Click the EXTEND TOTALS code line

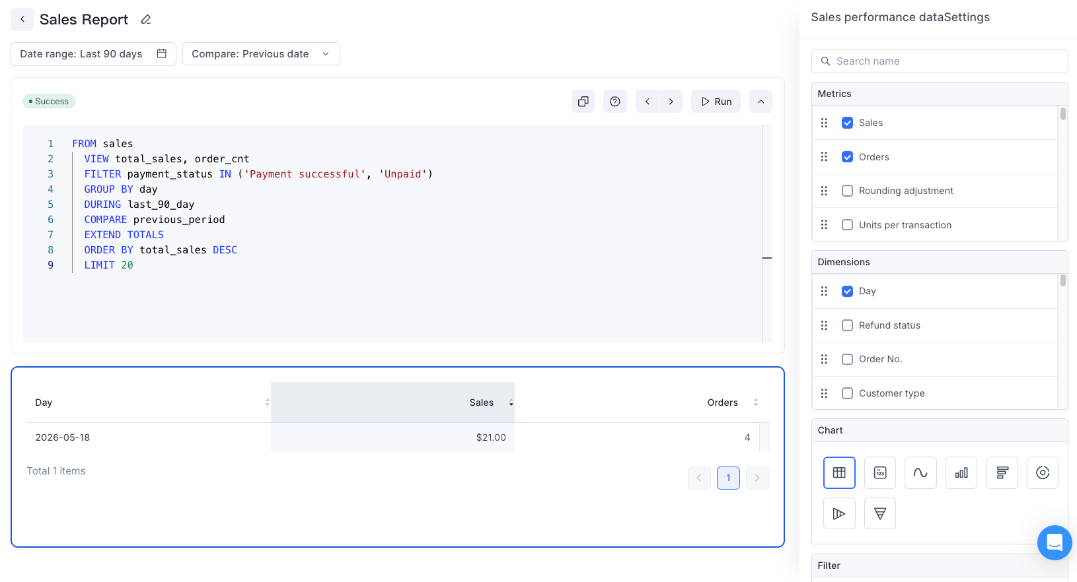tap(124, 235)
